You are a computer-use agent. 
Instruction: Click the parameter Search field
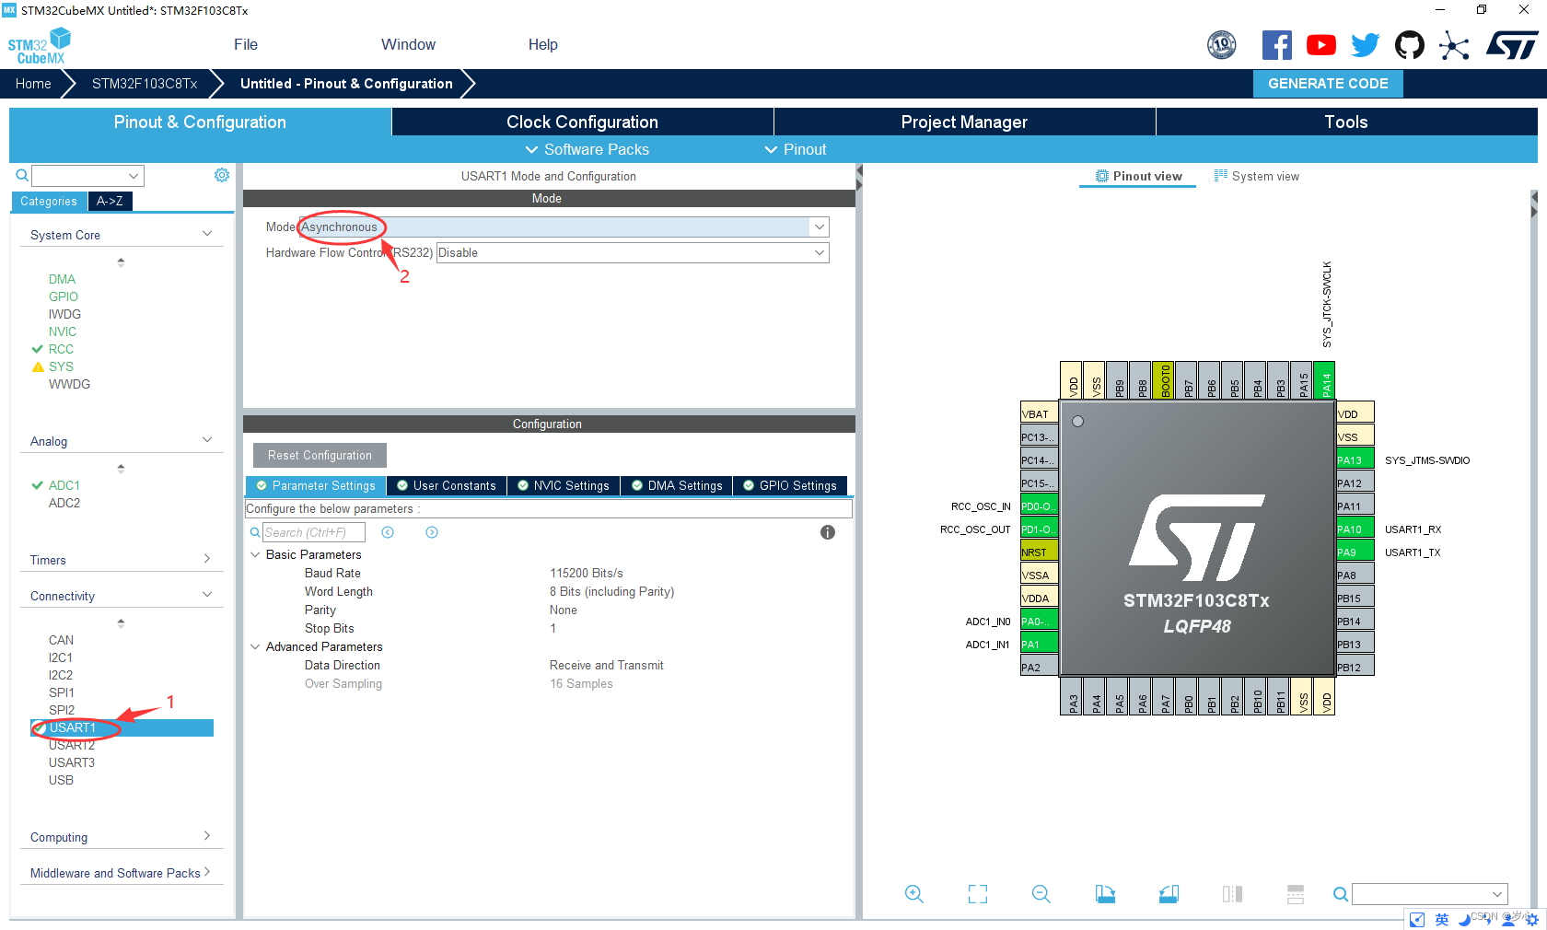[x=313, y=532]
